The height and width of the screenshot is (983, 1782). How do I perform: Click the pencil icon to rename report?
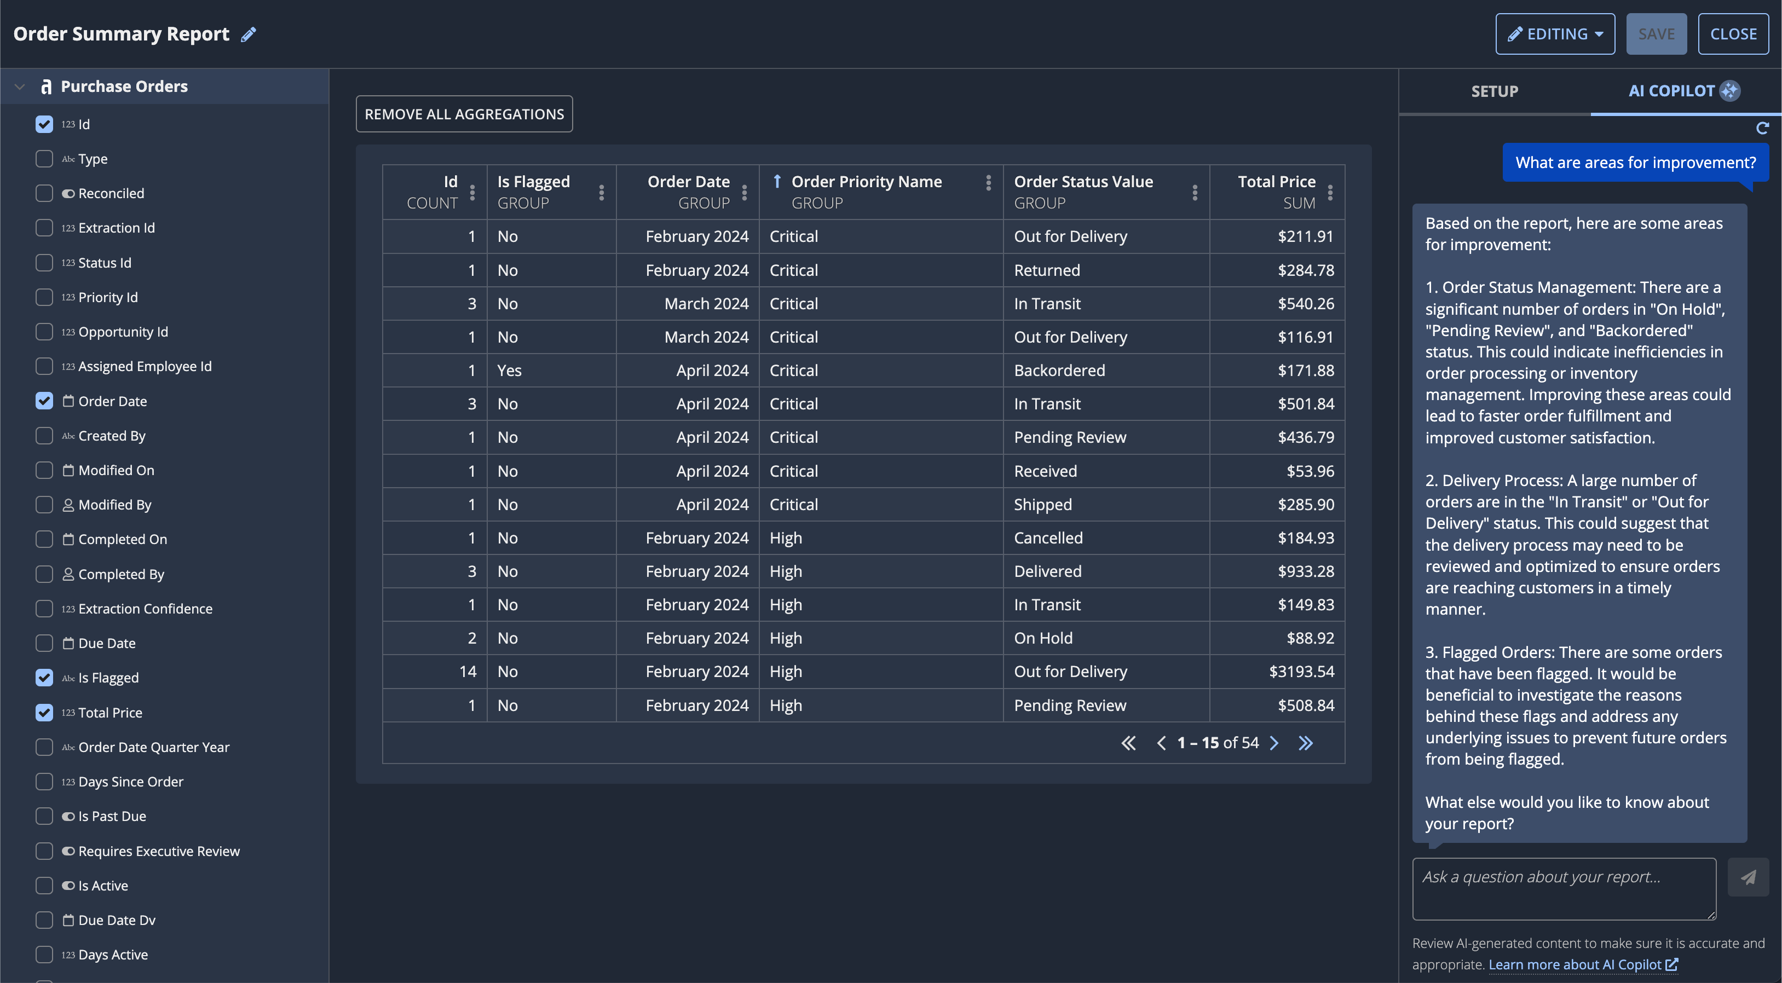249,34
